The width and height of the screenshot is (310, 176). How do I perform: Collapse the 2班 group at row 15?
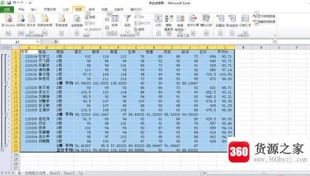click(x=6, y=114)
